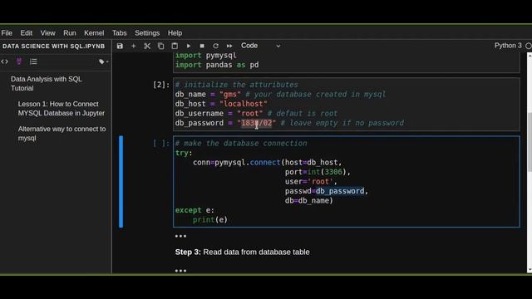
Task: Open the Help menu
Action: coord(175,33)
